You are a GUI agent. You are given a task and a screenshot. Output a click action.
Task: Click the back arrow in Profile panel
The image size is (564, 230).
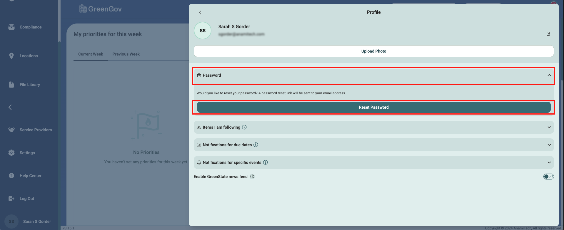[x=200, y=12]
